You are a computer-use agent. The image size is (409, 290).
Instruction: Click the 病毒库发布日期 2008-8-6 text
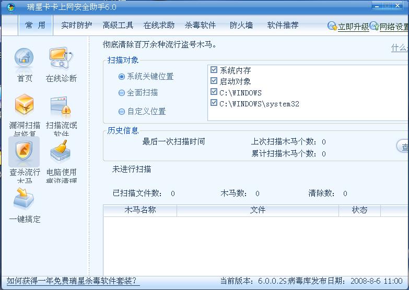345,281
